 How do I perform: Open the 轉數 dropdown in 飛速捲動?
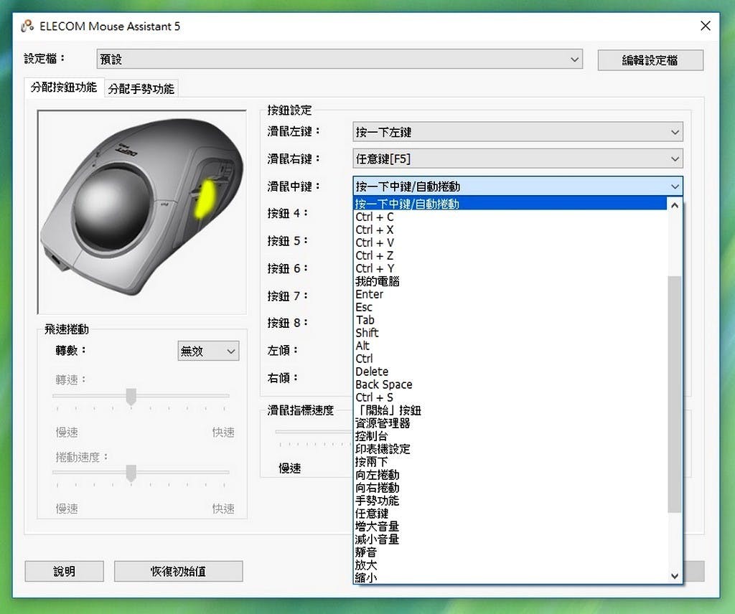pyautogui.click(x=208, y=351)
